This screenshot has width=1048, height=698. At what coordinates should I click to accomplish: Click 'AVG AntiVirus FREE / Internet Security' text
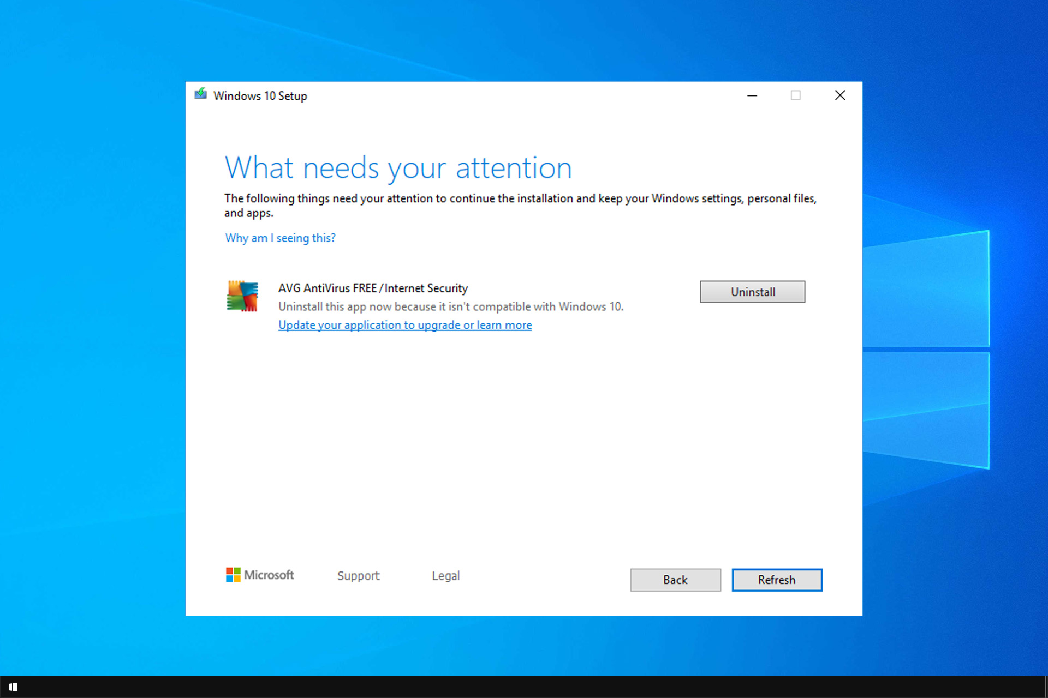[373, 288]
